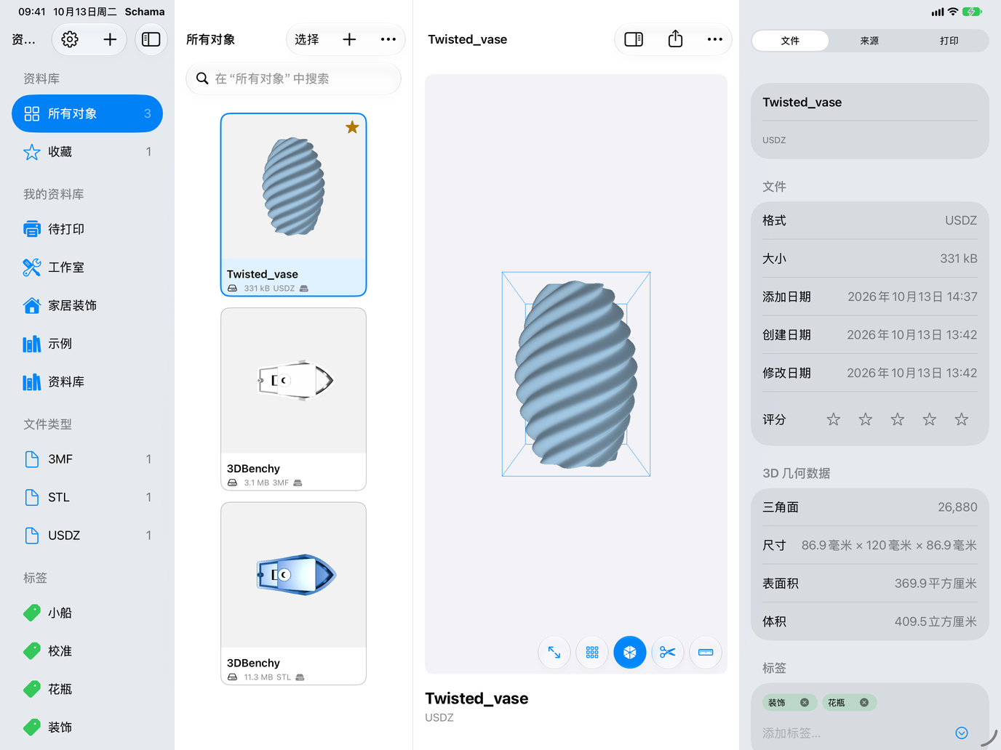
Task: Expand the tag suggestions chevron
Action: point(962,733)
